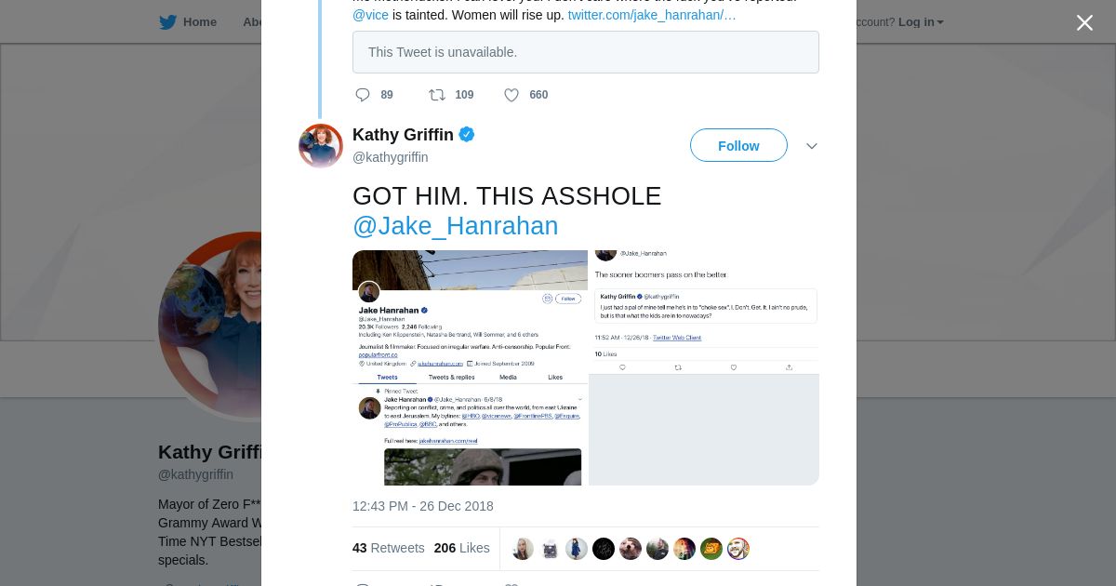Expand the tweet options chevron next to Follow
This screenshot has width=1116, height=586.
(x=812, y=146)
